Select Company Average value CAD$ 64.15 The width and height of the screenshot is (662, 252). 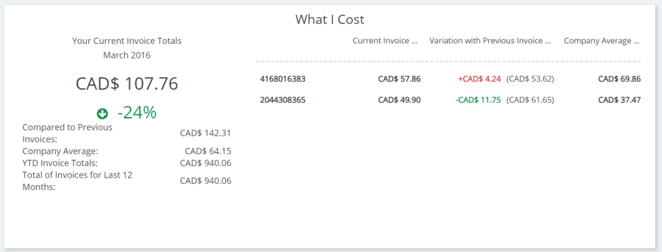click(208, 151)
